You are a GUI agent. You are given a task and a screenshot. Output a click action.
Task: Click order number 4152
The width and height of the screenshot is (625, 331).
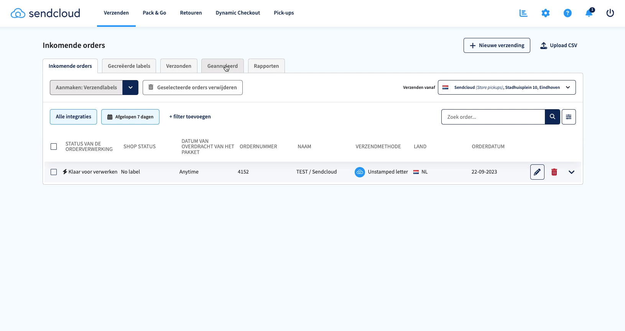pos(243,172)
